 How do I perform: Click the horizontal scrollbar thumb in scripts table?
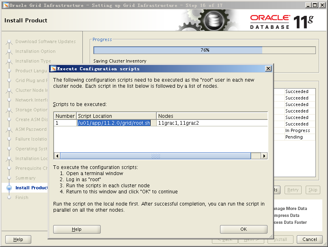[x=155, y=156]
